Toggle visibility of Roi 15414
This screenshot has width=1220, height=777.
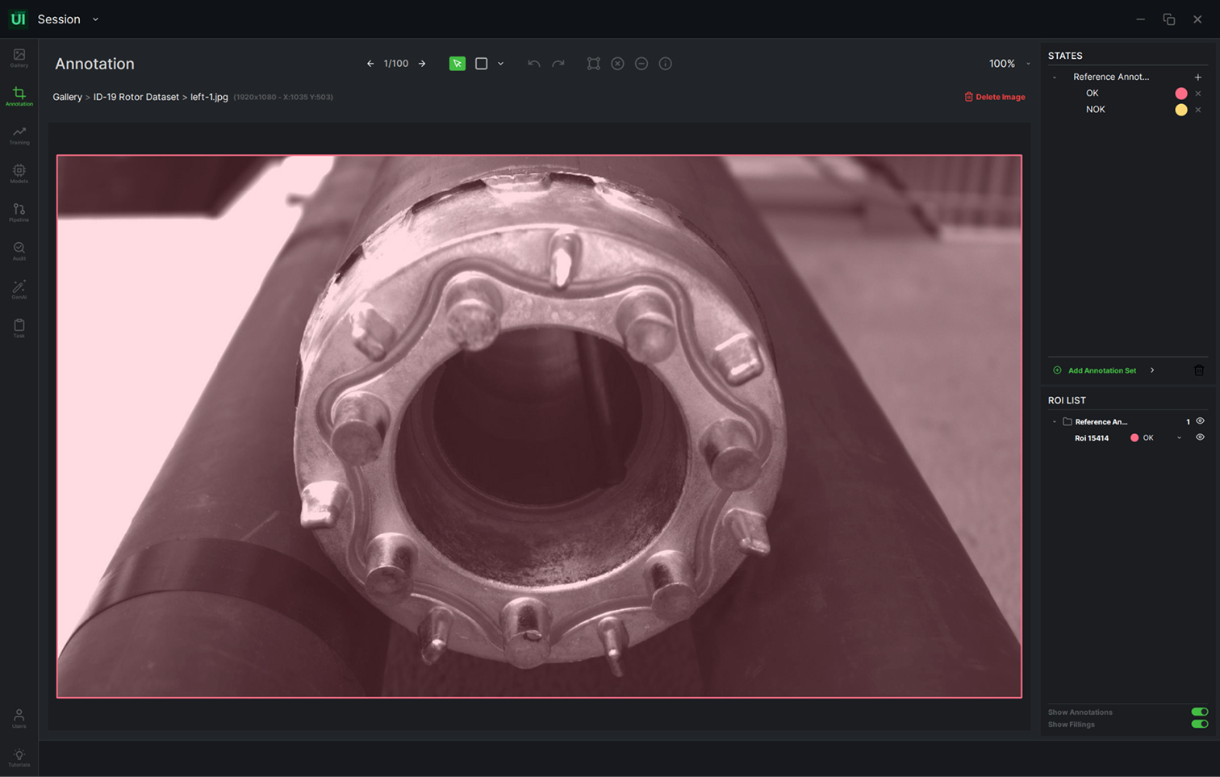(x=1200, y=437)
